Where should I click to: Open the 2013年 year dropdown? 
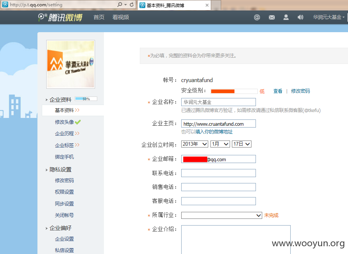click(x=195, y=144)
